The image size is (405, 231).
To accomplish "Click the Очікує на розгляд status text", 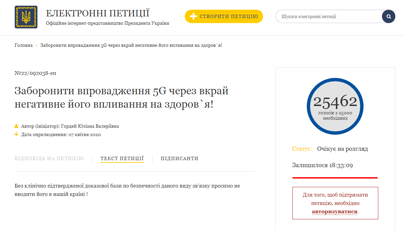I will point(342,149).
